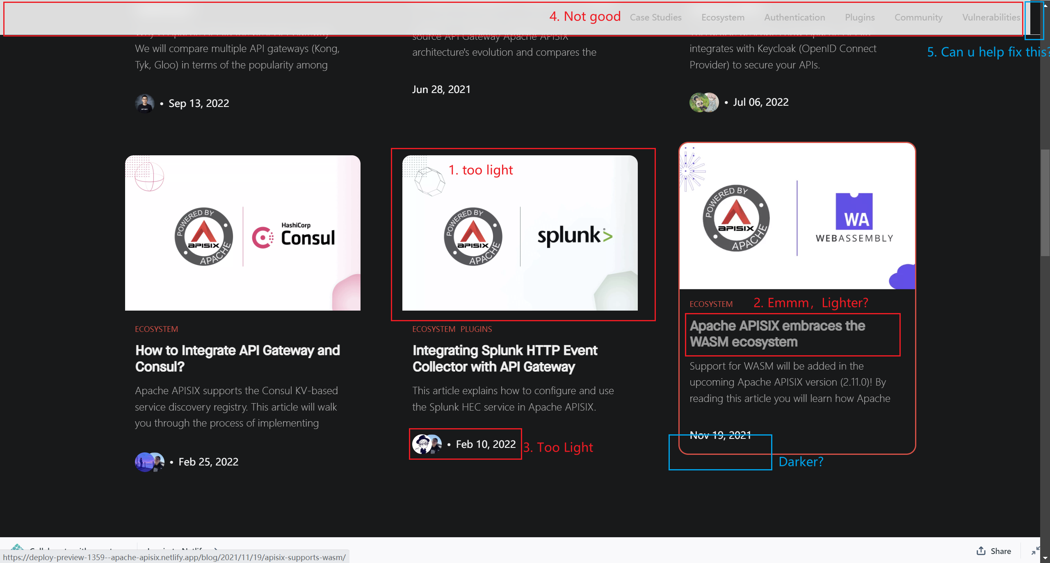The width and height of the screenshot is (1050, 563).
Task: Open the WebAssembly article cover image
Action: [x=797, y=216]
